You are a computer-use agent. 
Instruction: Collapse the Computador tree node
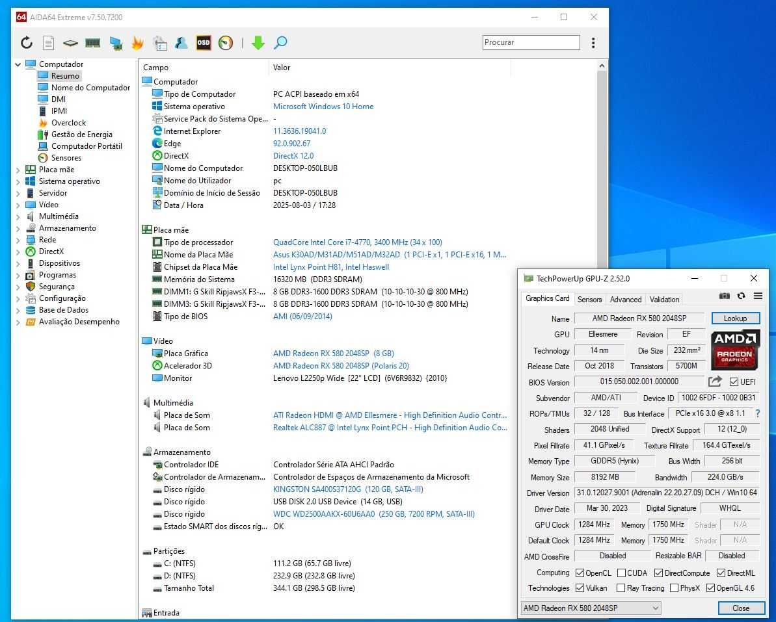[18, 64]
